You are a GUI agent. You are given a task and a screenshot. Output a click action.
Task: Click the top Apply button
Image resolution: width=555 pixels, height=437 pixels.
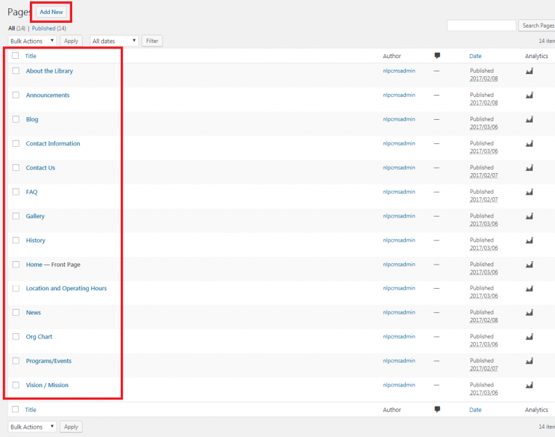click(x=71, y=41)
